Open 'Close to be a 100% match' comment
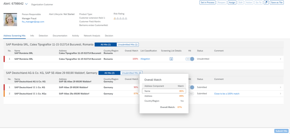The height and width of the screenshot is (134, 290). pos(227,94)
